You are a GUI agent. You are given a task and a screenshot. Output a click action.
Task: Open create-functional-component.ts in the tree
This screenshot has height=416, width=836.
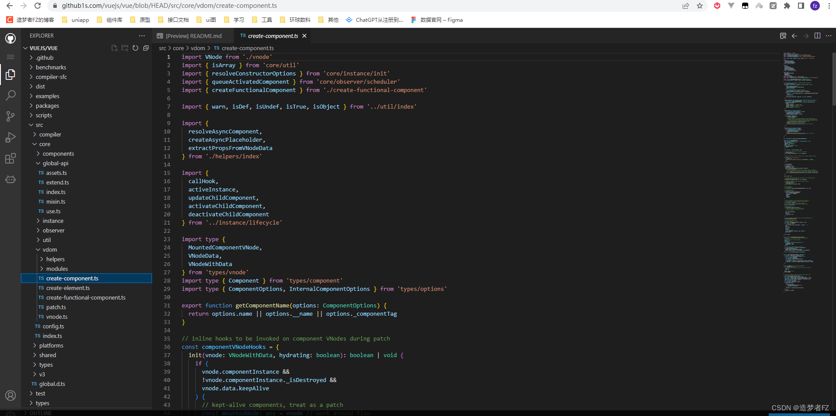click(x=86, y=297)
